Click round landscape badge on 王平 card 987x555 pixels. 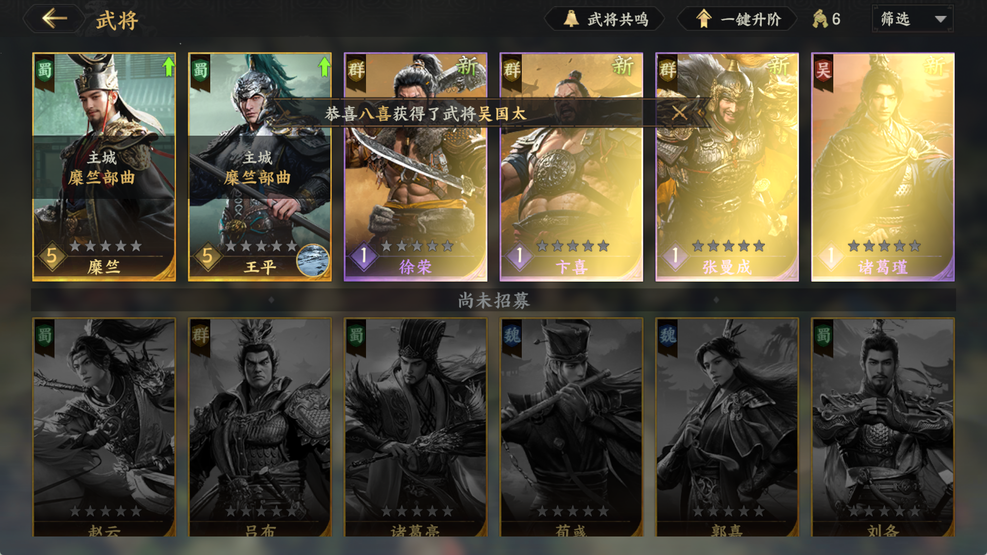click(x=313, y=261)
